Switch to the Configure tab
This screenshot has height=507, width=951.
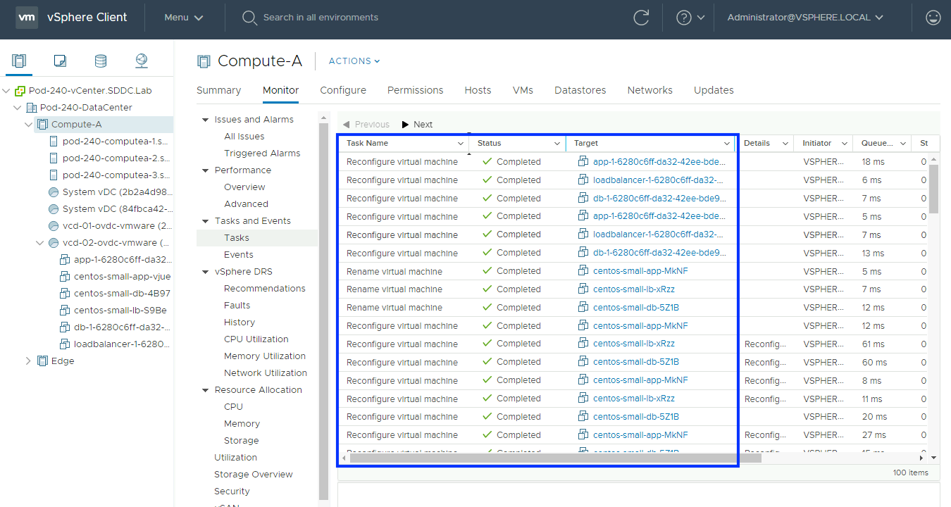[x=343, y=90]
